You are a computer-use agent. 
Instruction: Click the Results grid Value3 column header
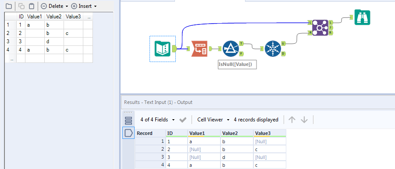(x=270, y=133)
